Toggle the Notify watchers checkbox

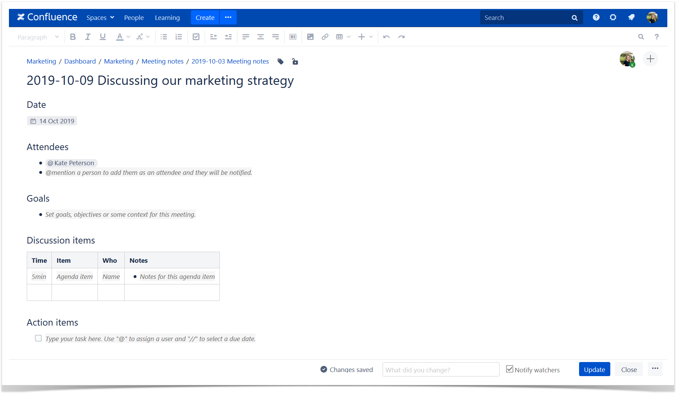click(x=509, y=369)
